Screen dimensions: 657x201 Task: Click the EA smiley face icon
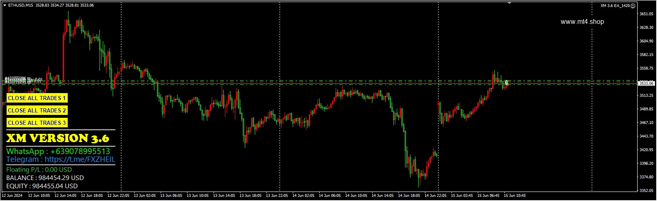633,5
